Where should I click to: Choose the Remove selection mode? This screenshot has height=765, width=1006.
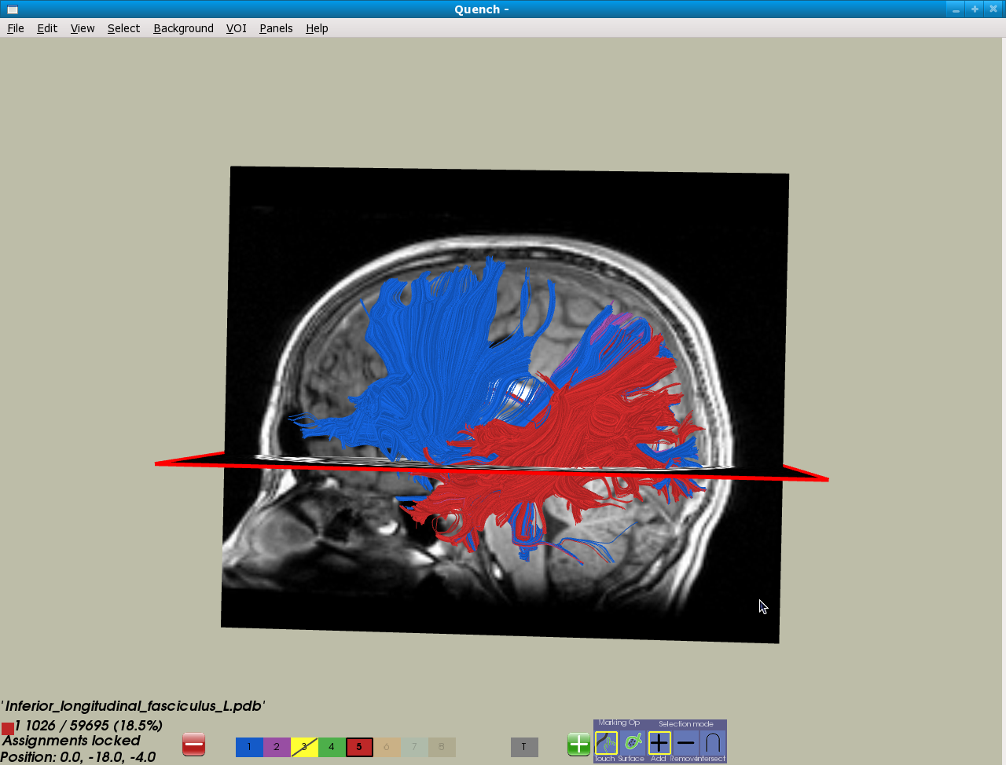tap(686, 743)
